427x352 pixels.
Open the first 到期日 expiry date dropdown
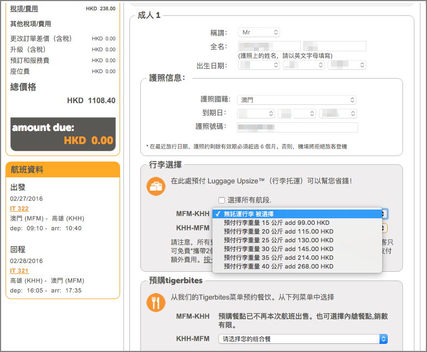(x=256, y=114)
